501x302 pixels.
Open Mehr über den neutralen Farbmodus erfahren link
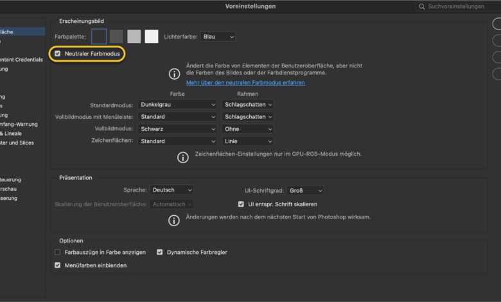point(245,83)
